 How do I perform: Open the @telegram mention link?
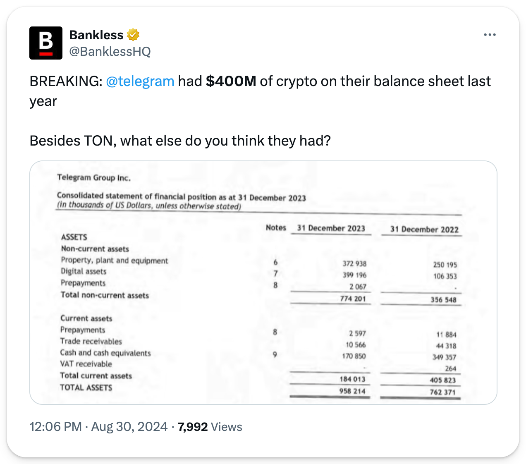(140, 81)
